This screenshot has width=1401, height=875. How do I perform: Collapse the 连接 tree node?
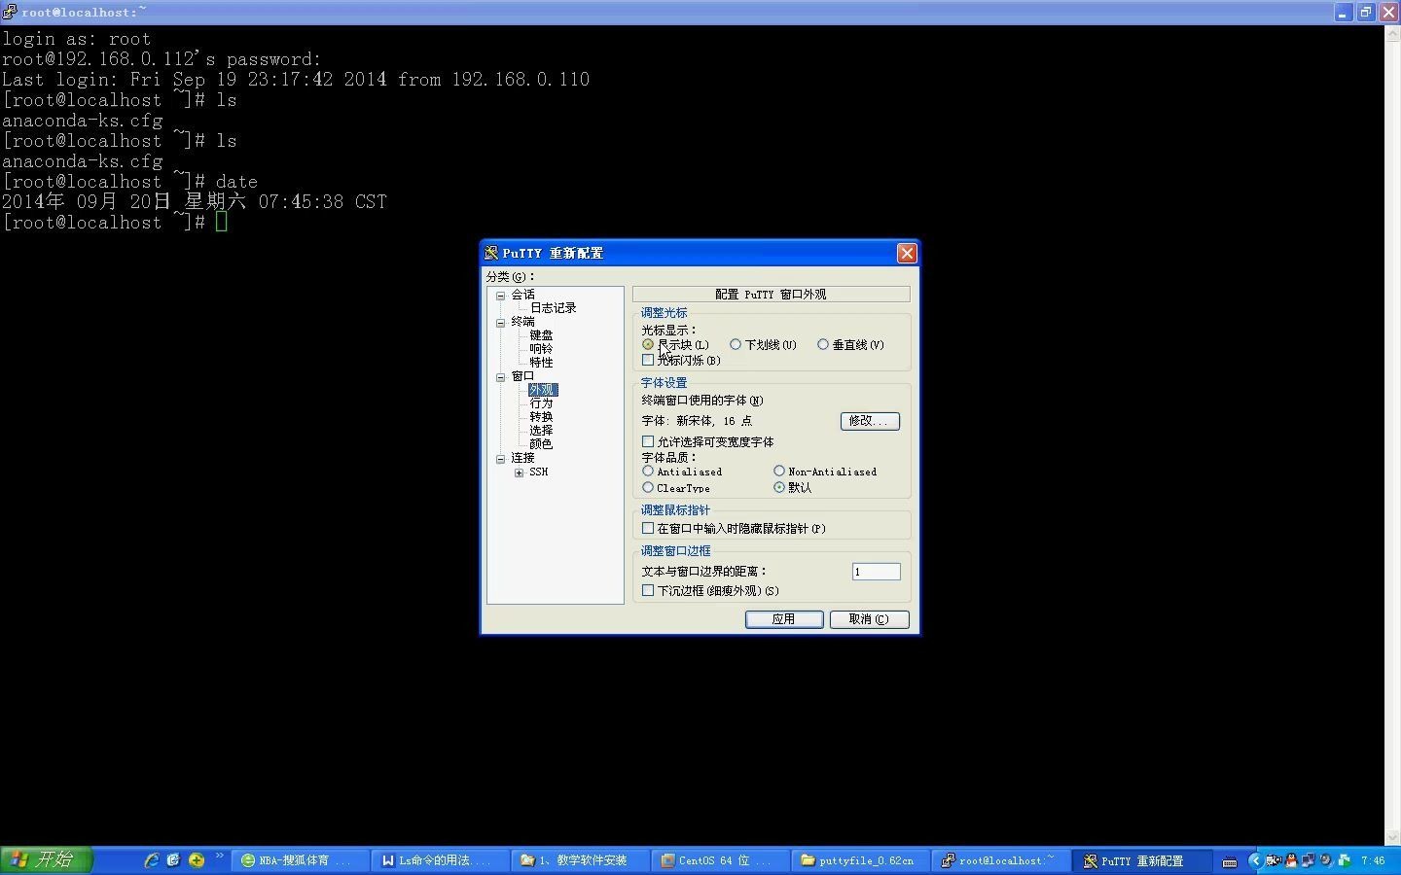coord(501,459)
